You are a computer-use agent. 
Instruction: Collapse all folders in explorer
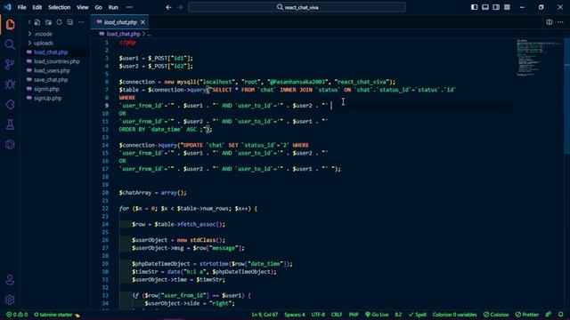point(69,22)
